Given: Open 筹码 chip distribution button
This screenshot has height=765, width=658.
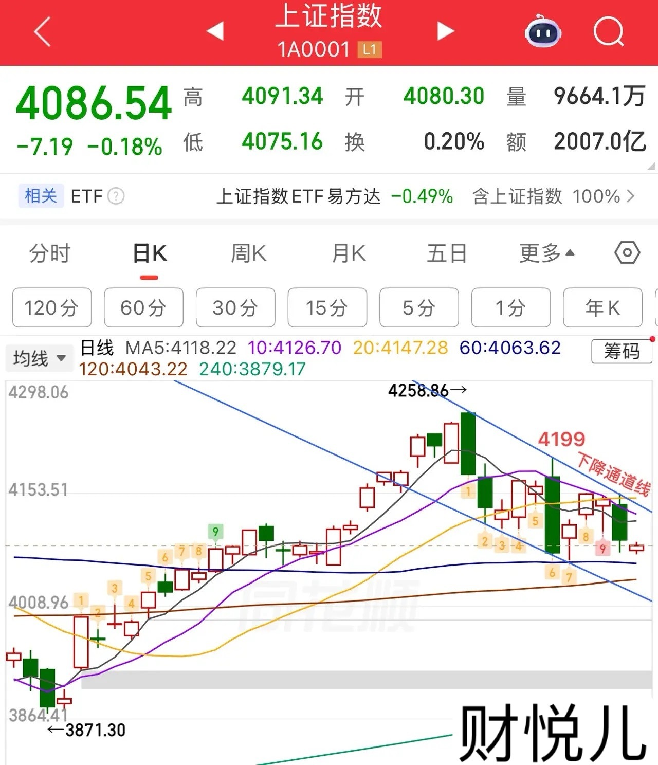Looking at the screenshot, I should point(622,352).
